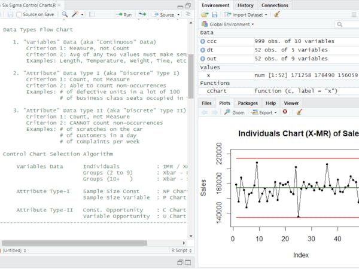Click the "Control Chart Selection Algorithm" line
Viewport: 359px width, 269px height.
click(58, 154)
